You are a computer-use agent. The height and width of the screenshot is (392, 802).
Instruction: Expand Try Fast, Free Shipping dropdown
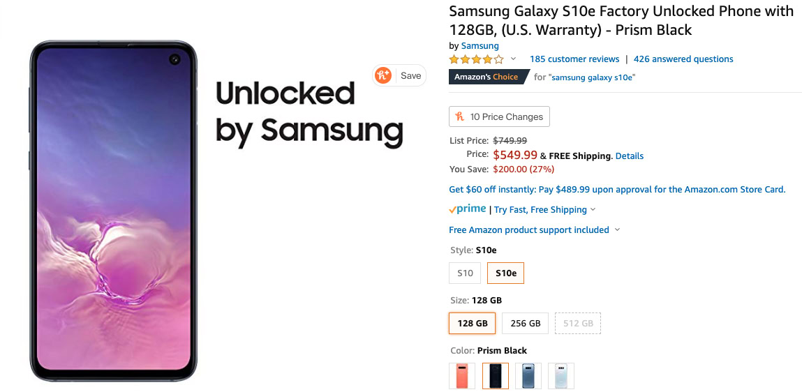(x=544, y=210)
